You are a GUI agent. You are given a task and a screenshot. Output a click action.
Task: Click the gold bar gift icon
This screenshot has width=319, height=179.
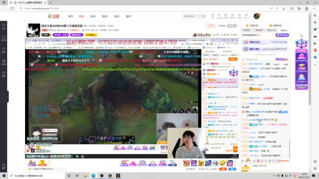[223, 163]
